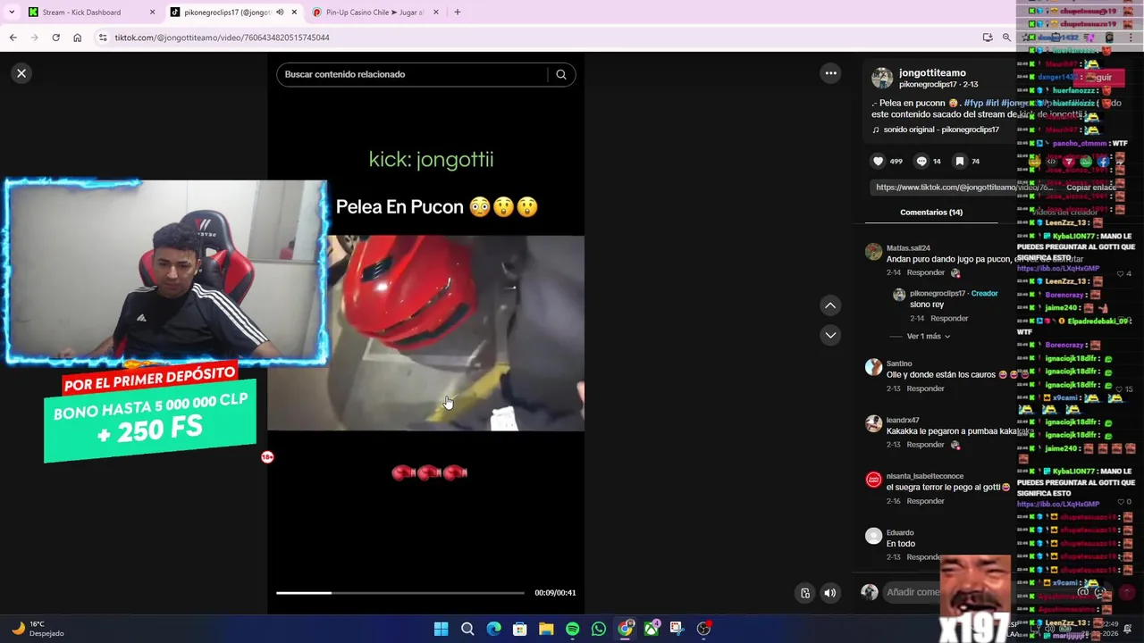
Task: Open Eduardo commenter profile name
Action: pyautogui.click(x=900, y=532)
